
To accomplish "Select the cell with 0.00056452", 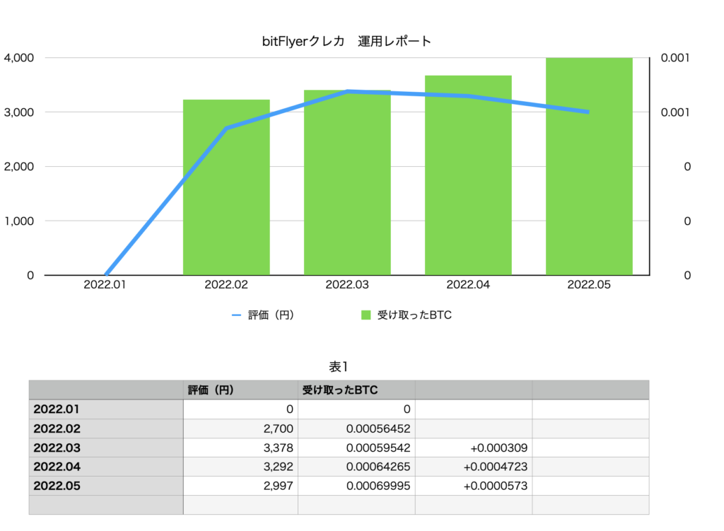I will point(356,428).
